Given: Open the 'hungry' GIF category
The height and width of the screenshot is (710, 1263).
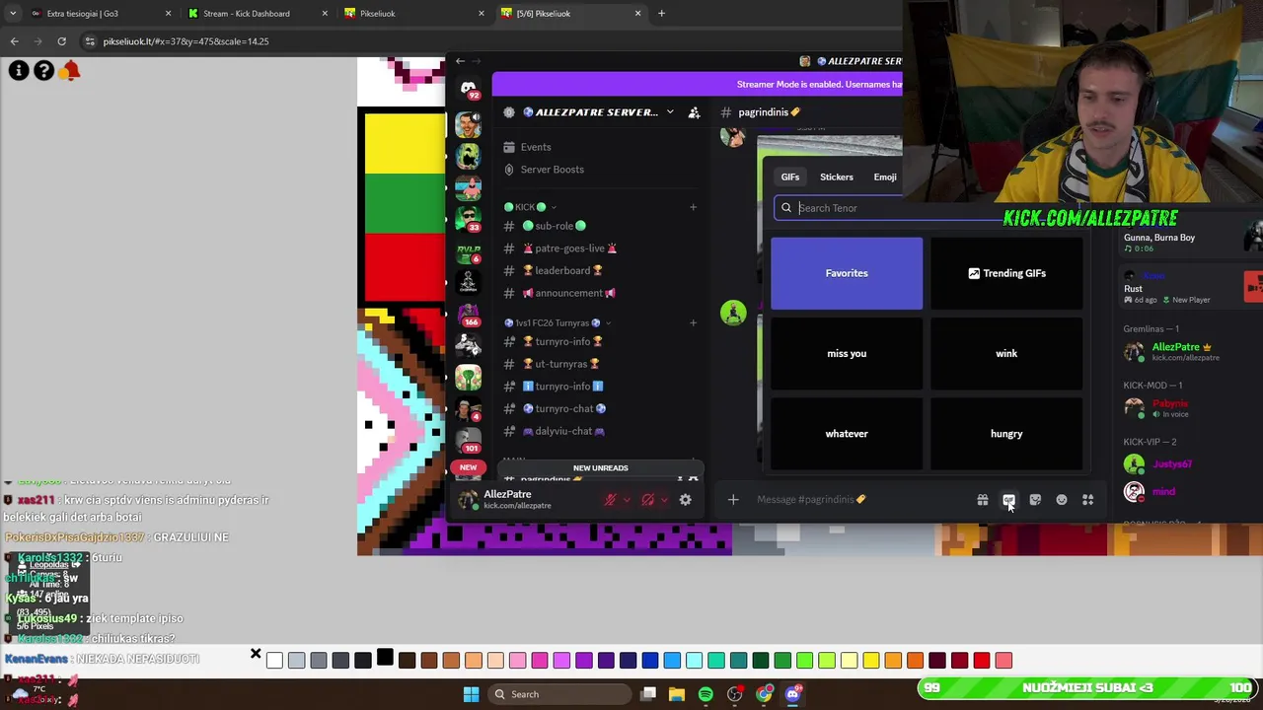Looking at the screenshot, I should (1006, 434).
